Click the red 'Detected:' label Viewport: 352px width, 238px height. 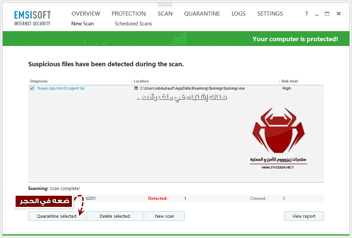click(158, 198)
